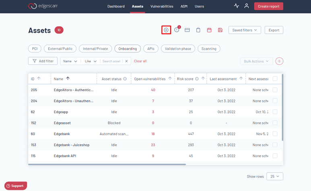Open the user profile icon
311x191 pixels.
click(x=247, y=6)
